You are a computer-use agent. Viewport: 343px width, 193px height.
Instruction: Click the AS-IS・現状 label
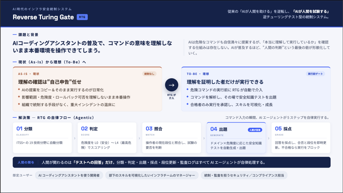pos(29,74)
